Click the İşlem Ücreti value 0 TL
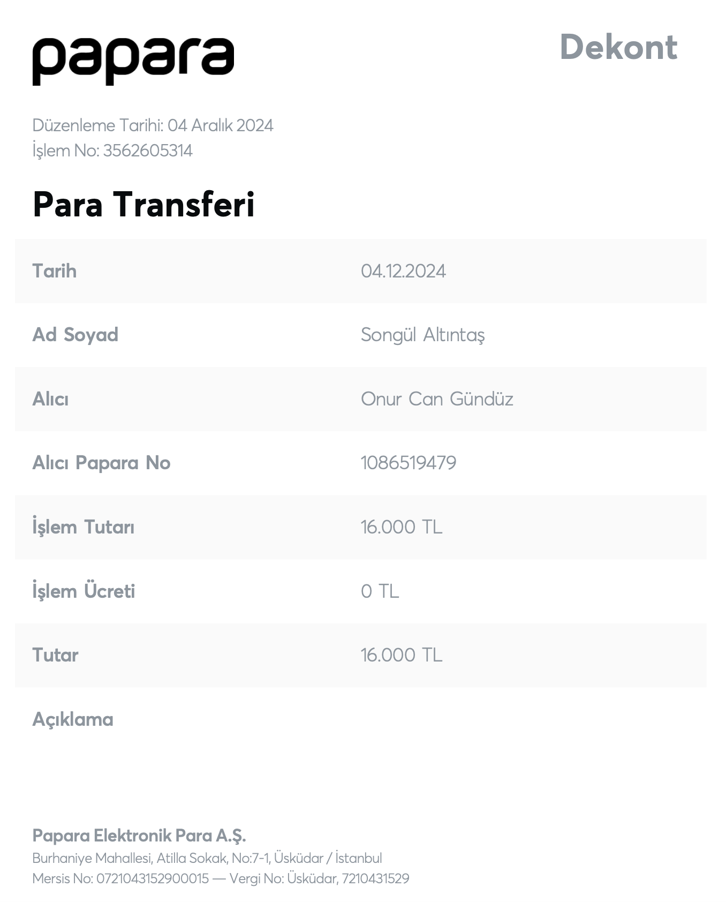This screenshot has height=902, width=726. 380,591
